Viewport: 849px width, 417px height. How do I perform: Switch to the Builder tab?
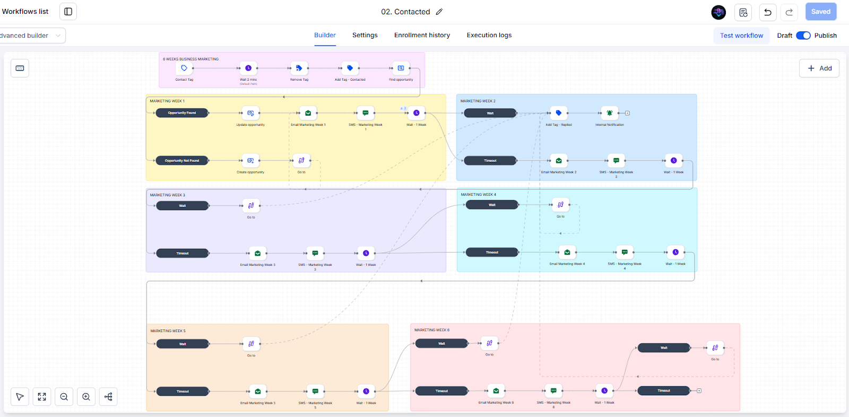(325, 35)
